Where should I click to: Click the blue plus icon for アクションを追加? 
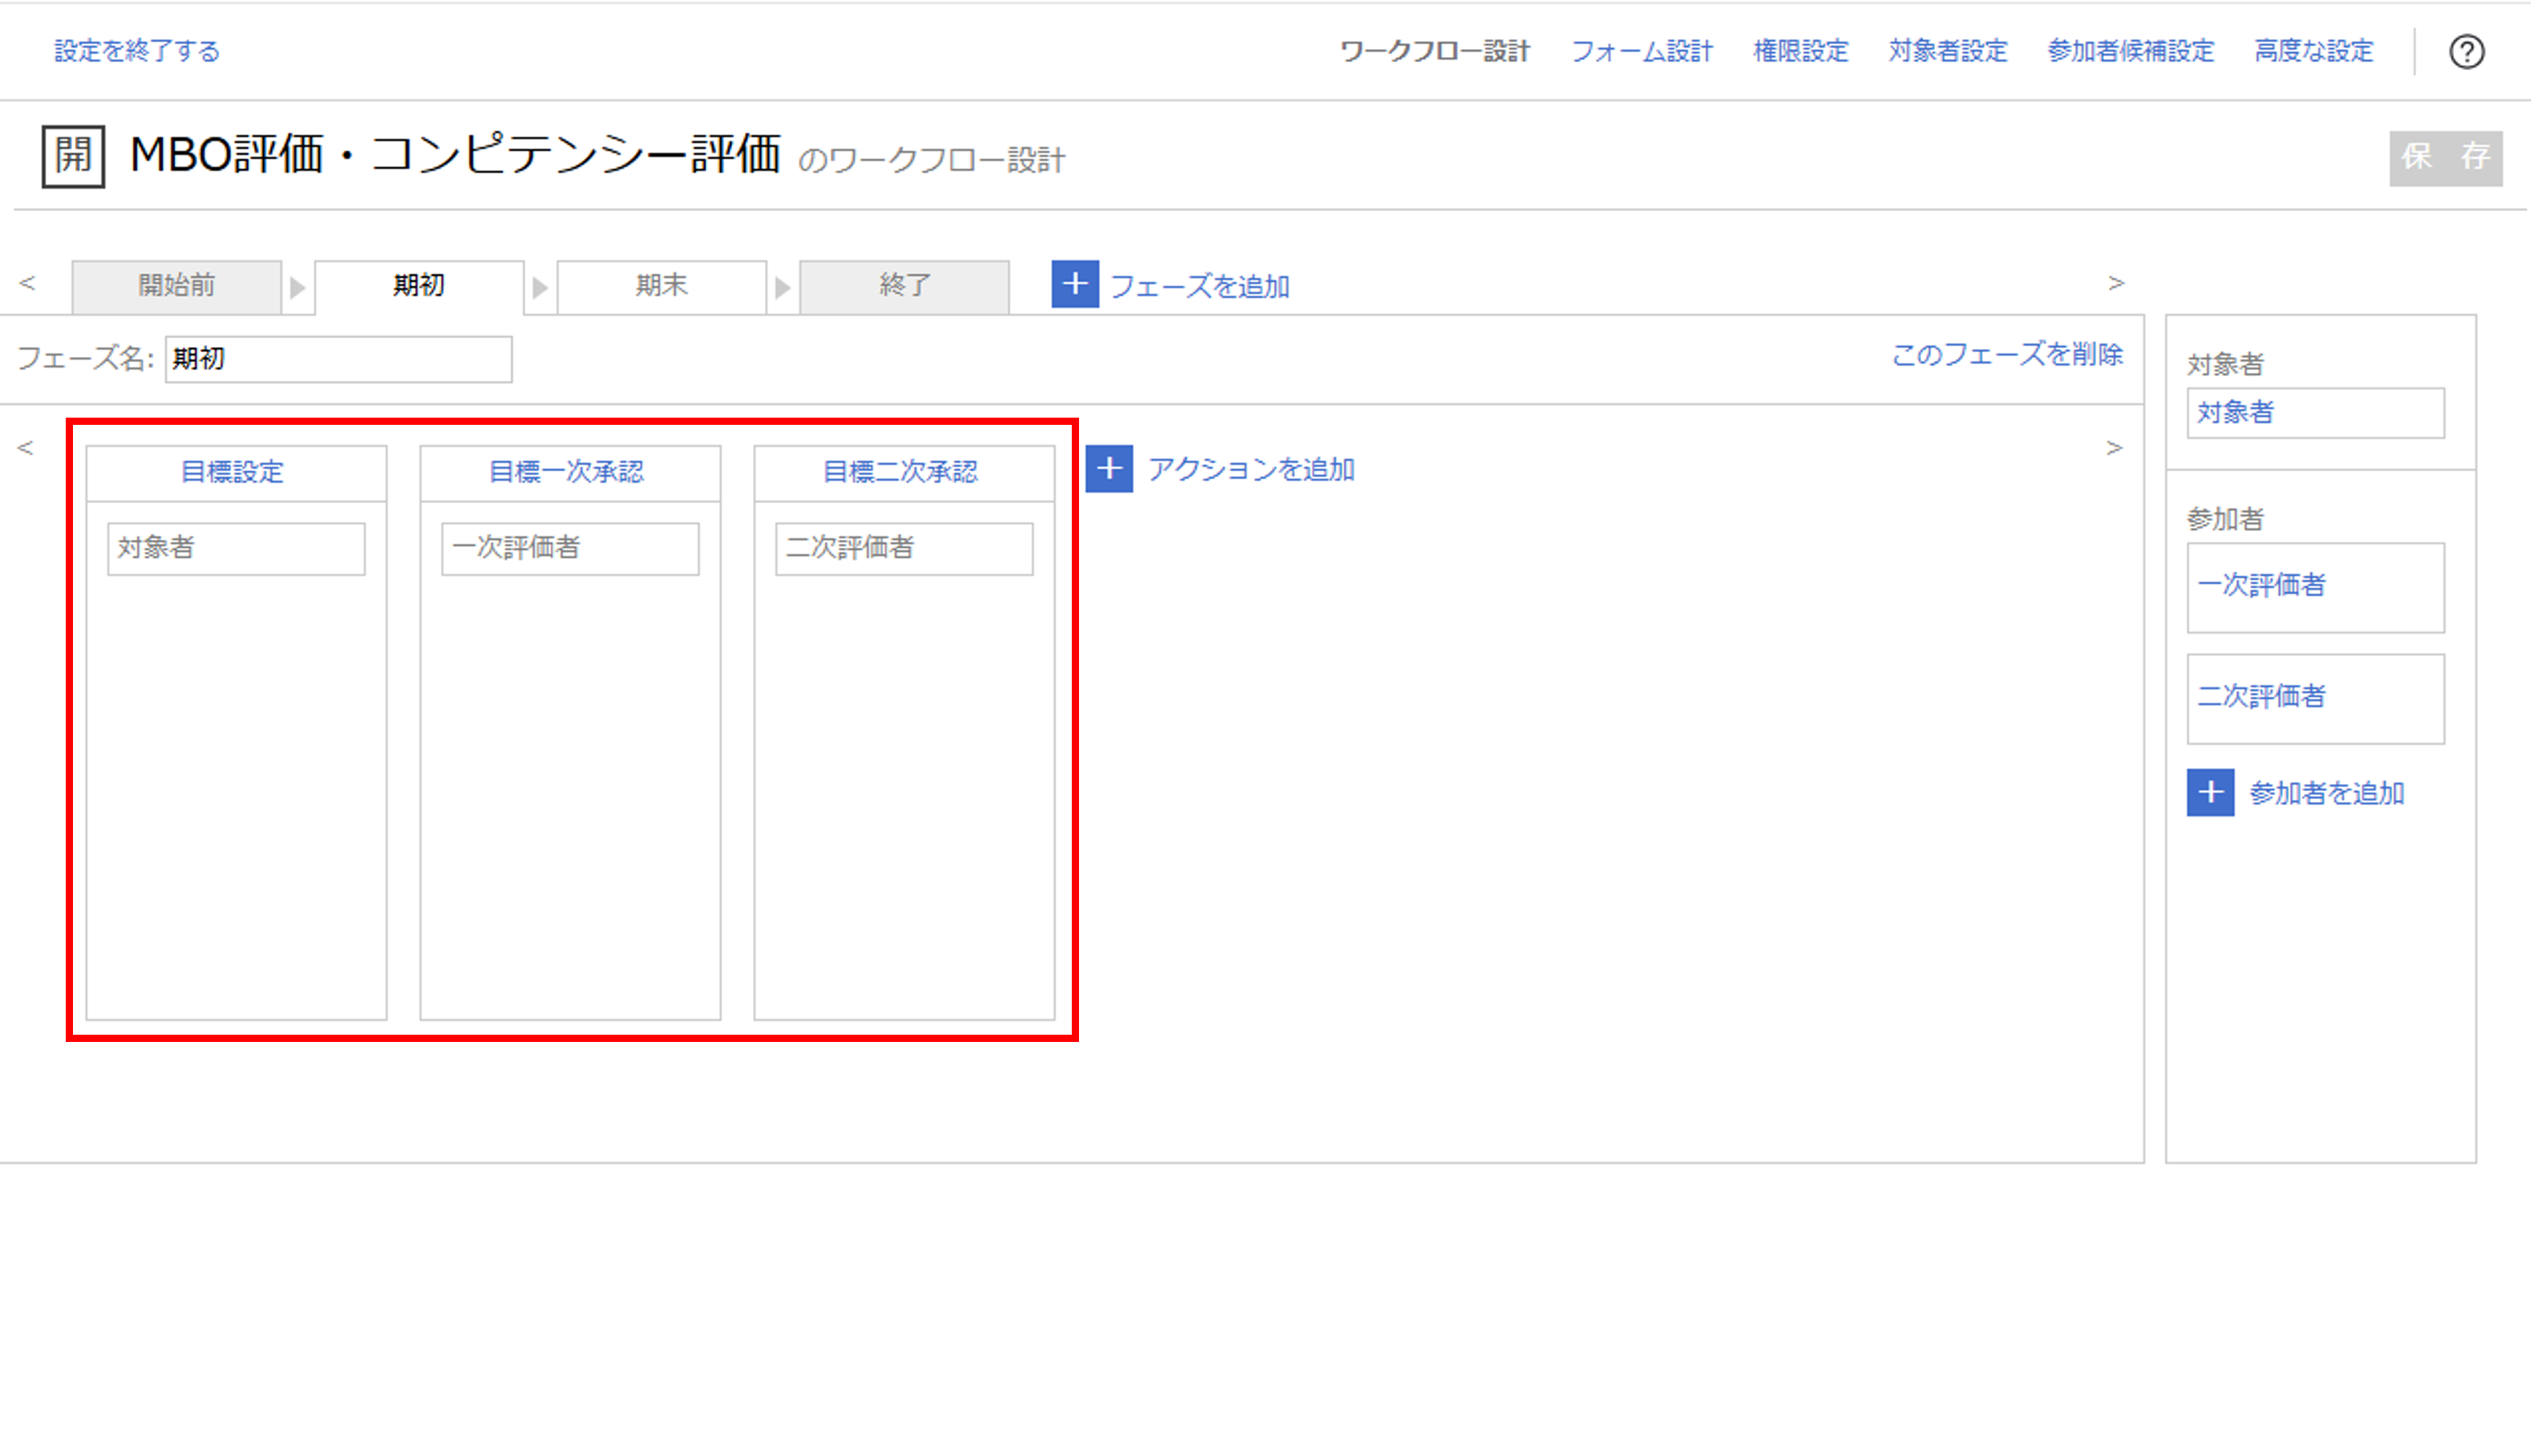tap(1109, 469)
